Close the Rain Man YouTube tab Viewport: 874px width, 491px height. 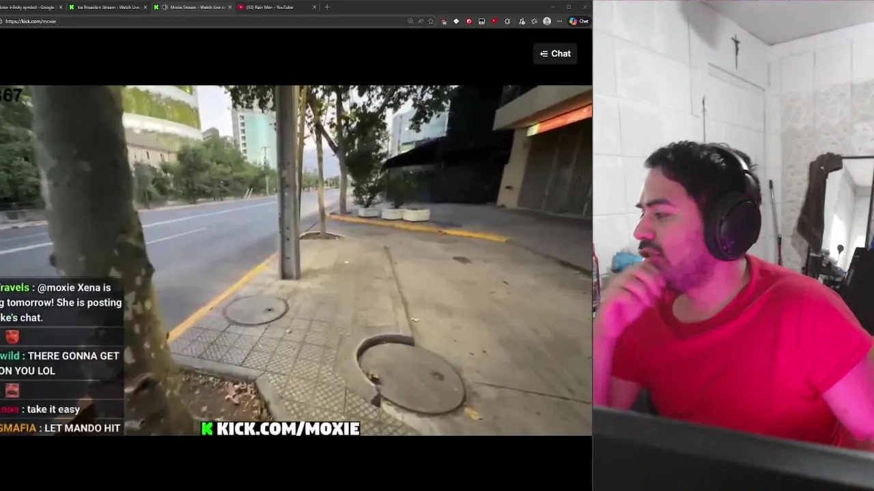(314, 7)
